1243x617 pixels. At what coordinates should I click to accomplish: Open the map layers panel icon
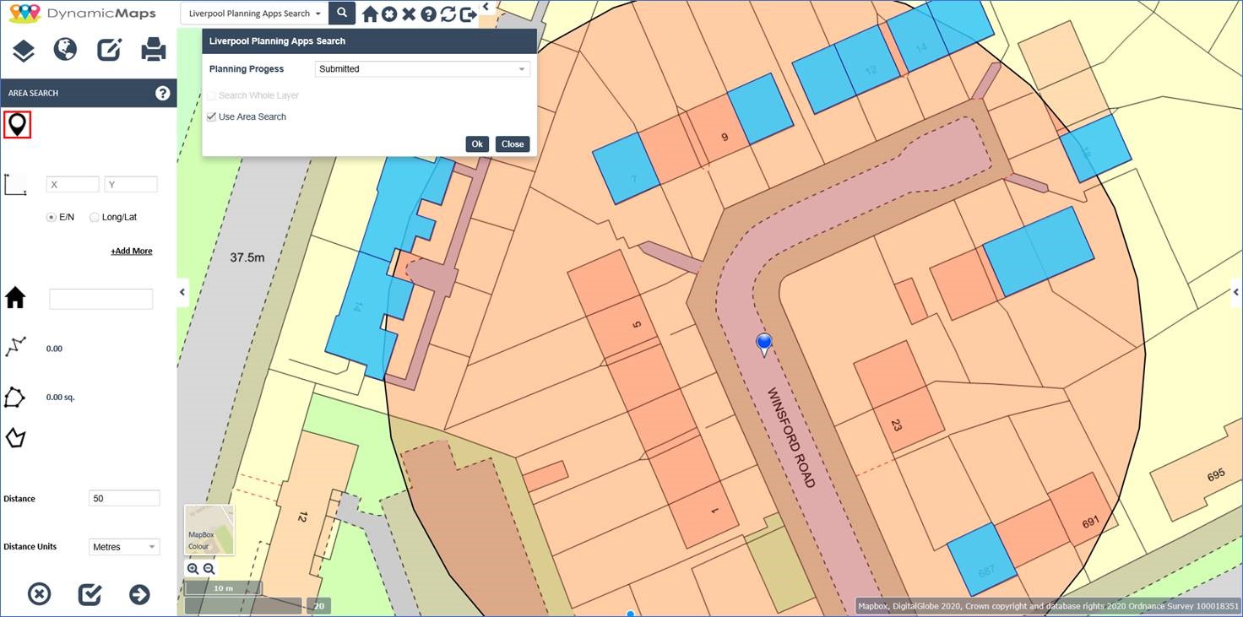click(23, 50)
